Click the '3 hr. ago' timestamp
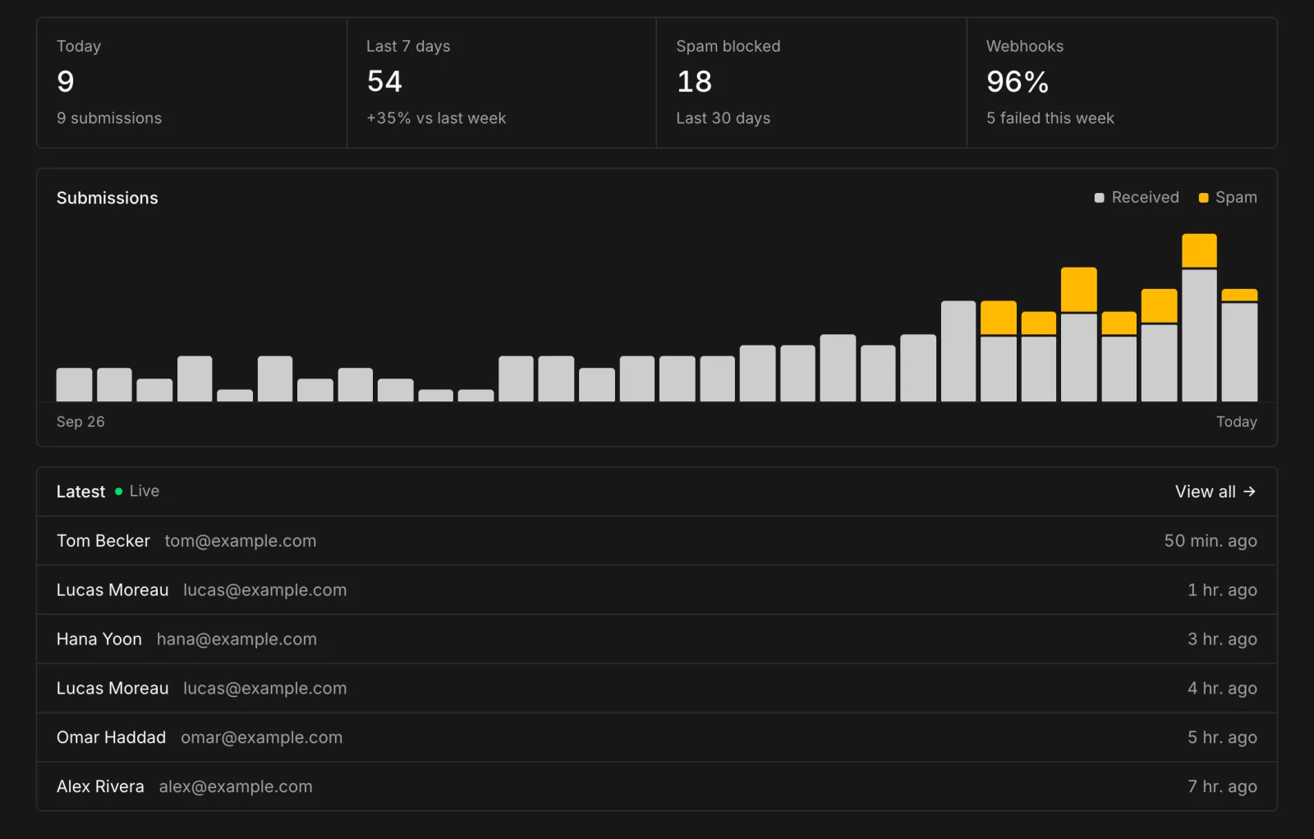Viewport: 1314px width, 839px height. [x=1222, y=640]
